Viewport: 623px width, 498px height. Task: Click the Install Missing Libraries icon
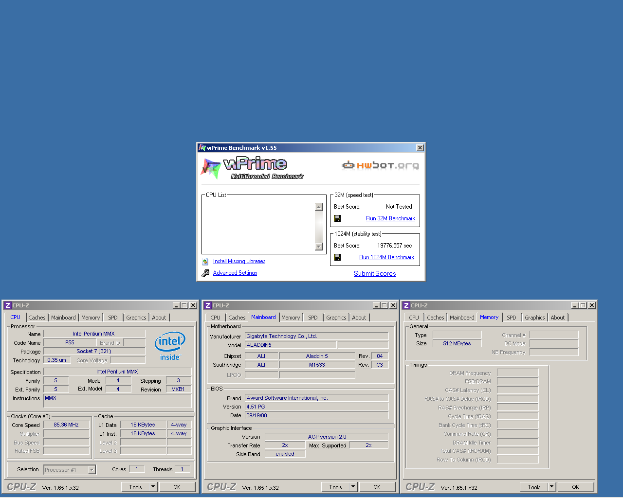click(x=205, y=261)
